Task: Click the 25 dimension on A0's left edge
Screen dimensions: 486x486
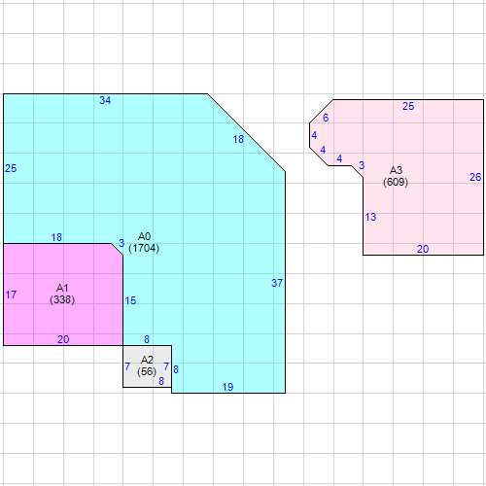Action: tap(11, 168)
